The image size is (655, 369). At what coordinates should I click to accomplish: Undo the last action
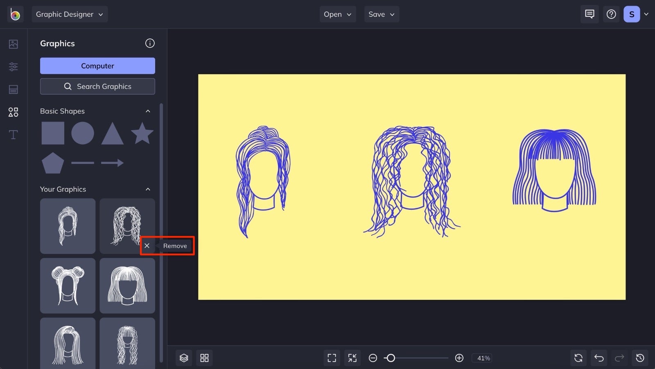pyautogui.click(x=599, y=358)
